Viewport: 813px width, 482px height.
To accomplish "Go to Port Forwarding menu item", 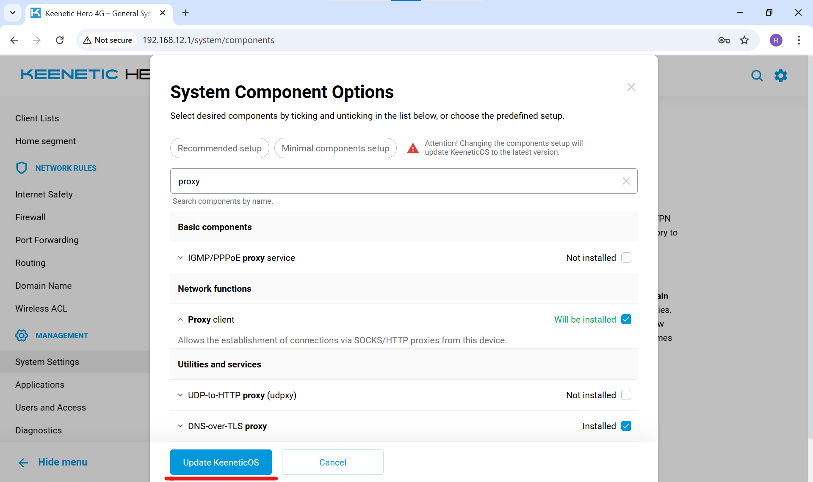I will (47, 240).
